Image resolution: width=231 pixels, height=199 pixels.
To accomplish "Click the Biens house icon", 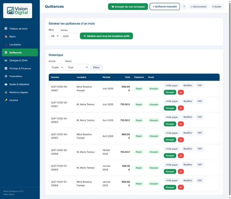I will point(6,37).
